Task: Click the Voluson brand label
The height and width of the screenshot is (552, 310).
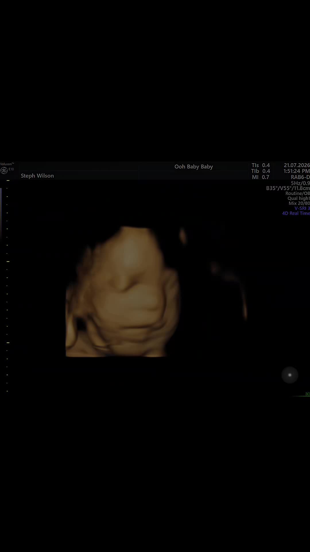Action: pyautogui.click(x=7, y=164)
